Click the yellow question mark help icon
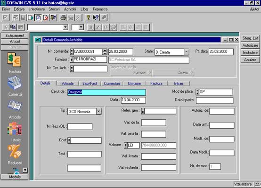This screenshot has height=188, width=261. (88, 17)
